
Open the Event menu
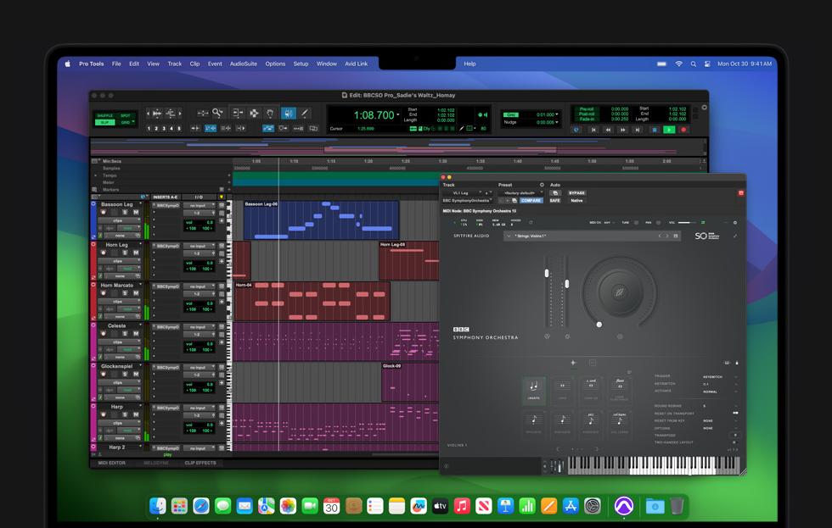(x=215, y=64)
